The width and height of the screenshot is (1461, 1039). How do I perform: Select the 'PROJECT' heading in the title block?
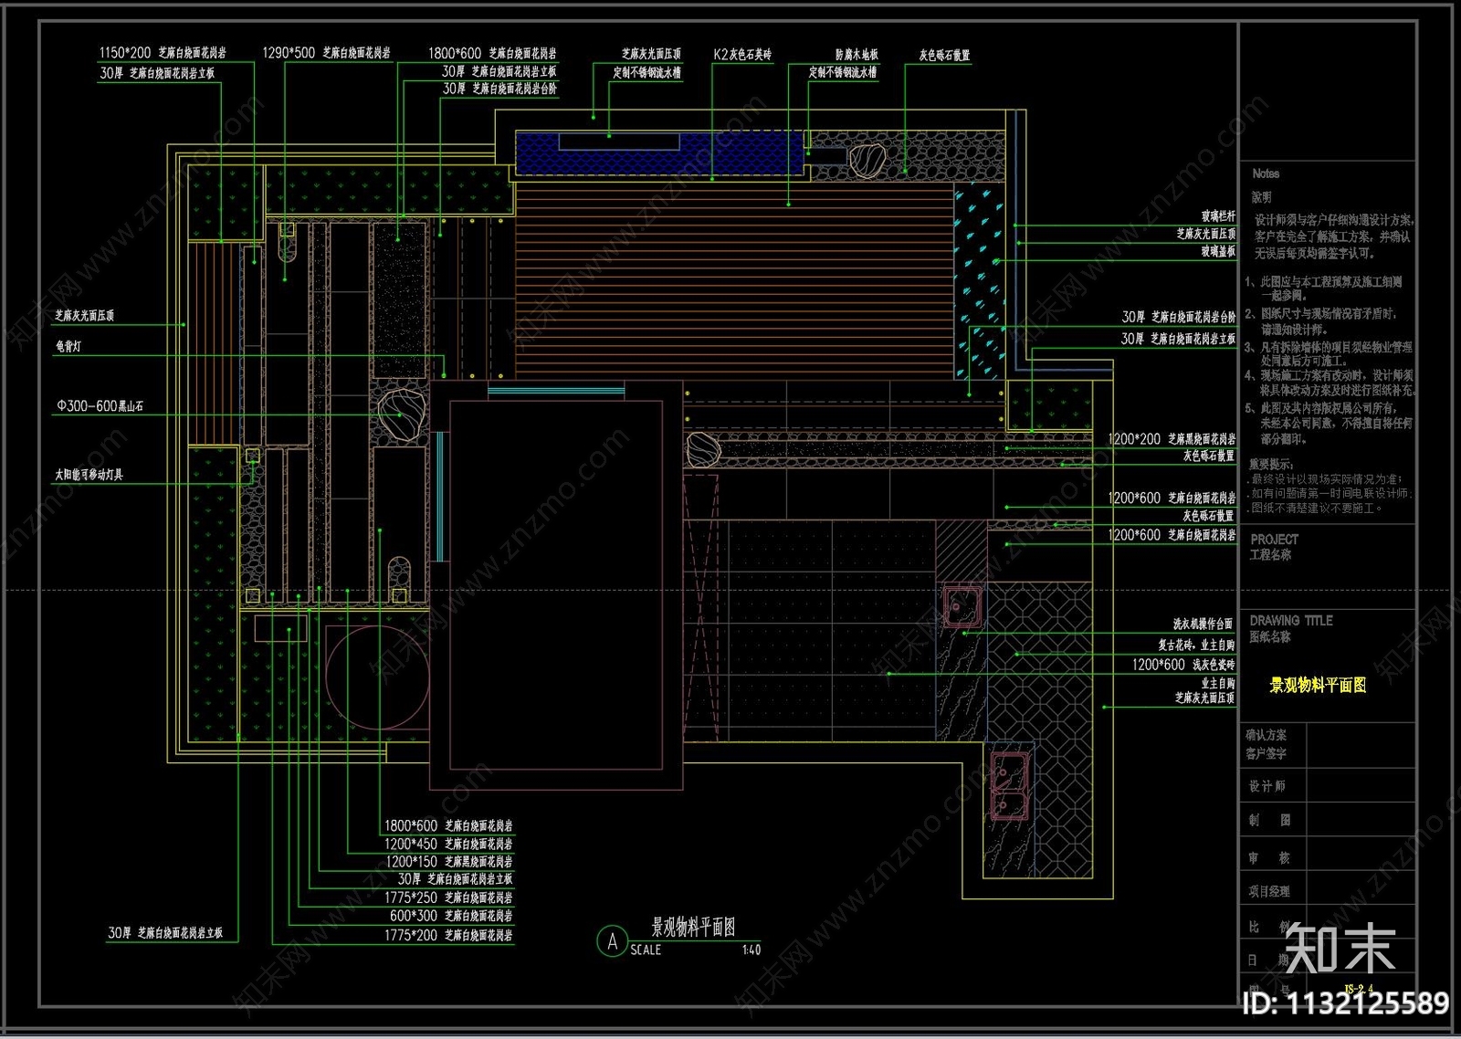1274,540
